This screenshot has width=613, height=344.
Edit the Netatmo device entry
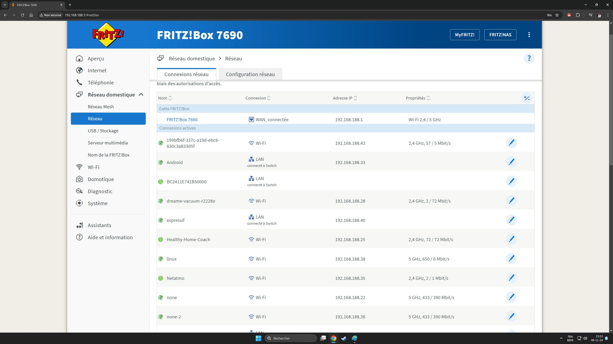(x=511, y=278)
